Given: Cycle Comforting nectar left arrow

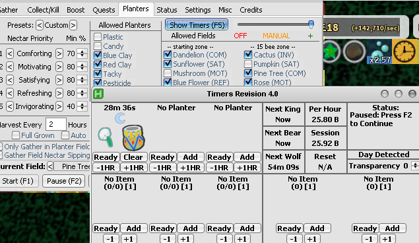Looking at the screenshot, I should pos(10,53).
